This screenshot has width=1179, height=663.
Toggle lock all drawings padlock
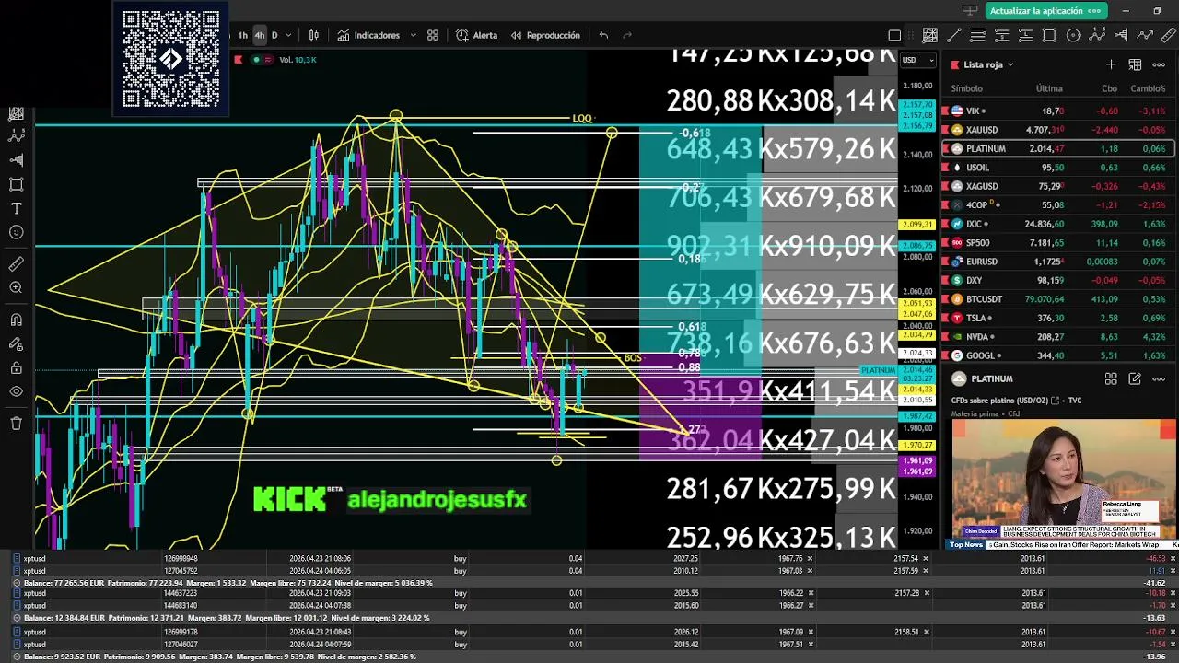[16, 367]
